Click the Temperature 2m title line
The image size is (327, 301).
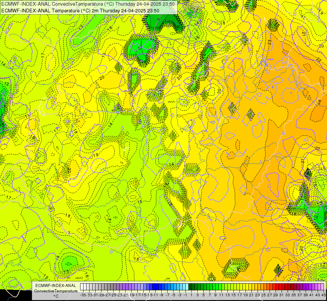(80, 11)
